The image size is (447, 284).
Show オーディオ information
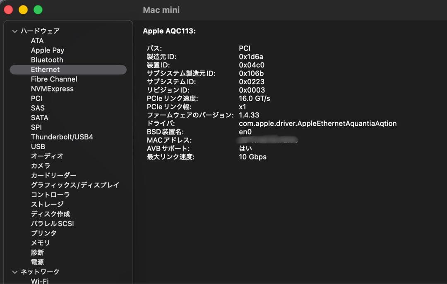coord(47,156)
